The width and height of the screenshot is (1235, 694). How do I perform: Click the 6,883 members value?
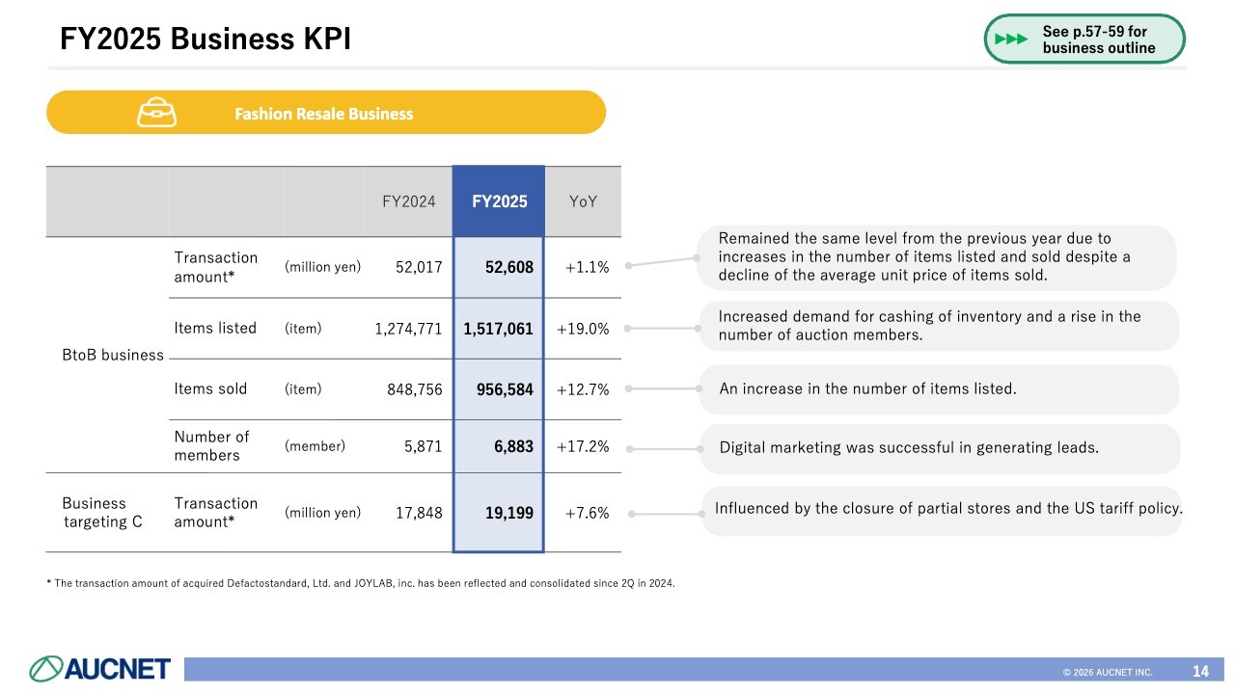coord(514,448)
